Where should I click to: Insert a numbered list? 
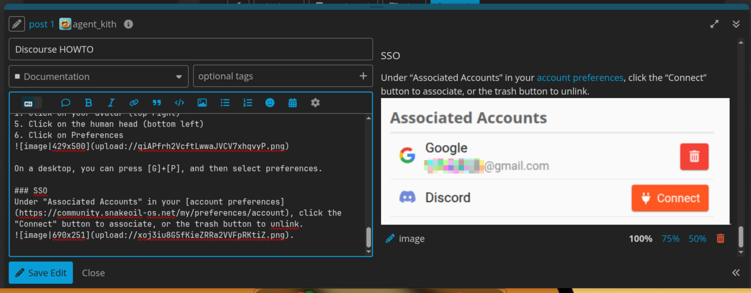[x=248, y=103]
